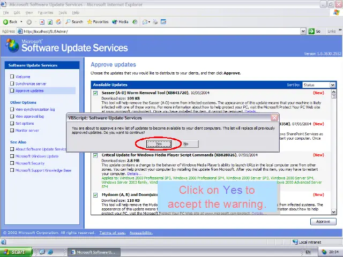Click the icon beside Monitor server

point(12,130)
